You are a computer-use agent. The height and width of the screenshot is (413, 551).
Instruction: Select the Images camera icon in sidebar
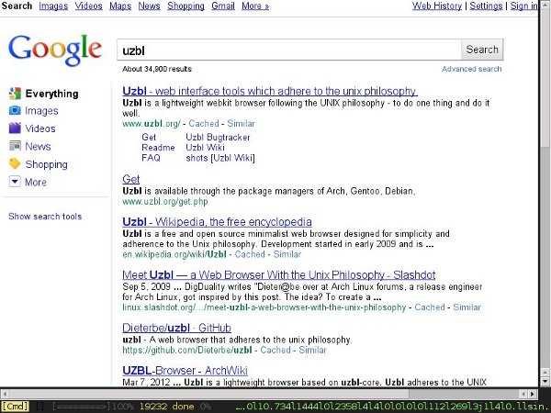point(15,111)
